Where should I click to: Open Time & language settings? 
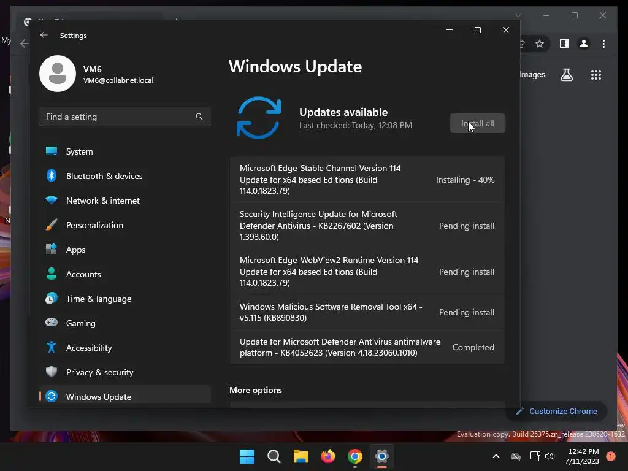125,299
